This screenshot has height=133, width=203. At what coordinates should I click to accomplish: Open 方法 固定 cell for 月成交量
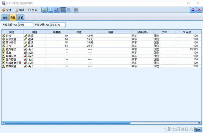165,39
